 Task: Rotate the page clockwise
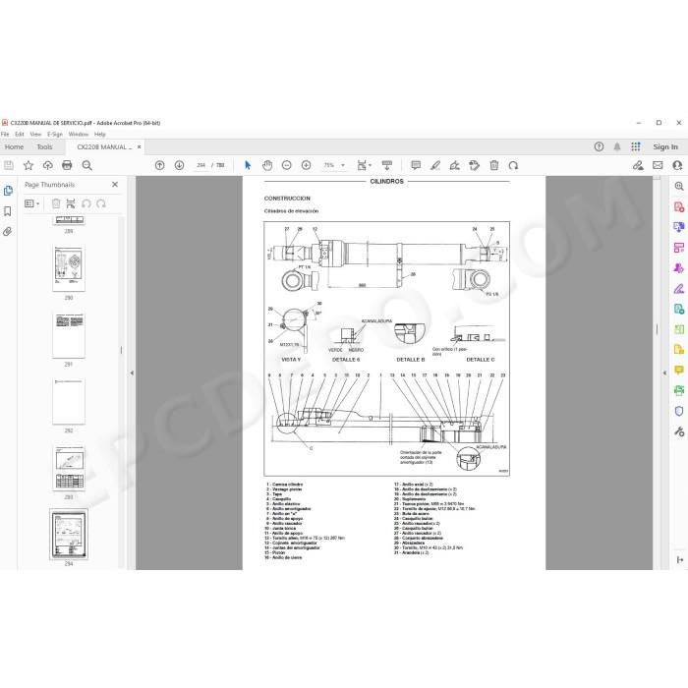(513, 165)
